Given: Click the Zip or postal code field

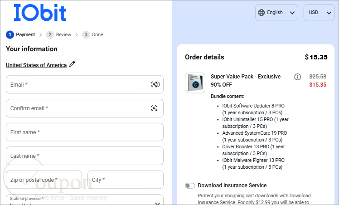Looking at the screenshot, I should pos(44,180).
